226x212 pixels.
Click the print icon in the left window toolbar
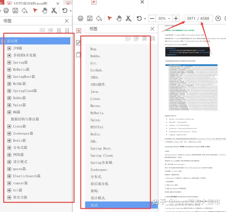(6, 11)
